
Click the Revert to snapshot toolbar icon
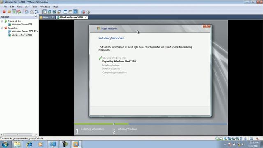pyautogui.click(x=32, y=12)
